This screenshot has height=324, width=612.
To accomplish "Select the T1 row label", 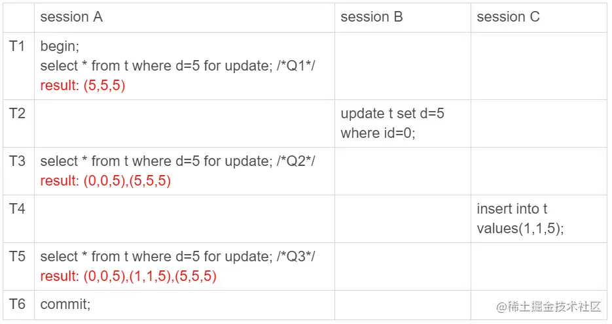I will pyautogui.click(x=17, y=46).
